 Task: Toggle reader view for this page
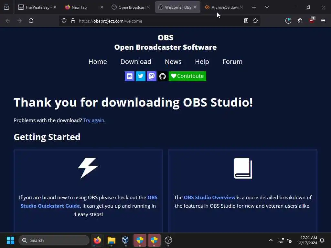pyautogui.click(x=246, y=21)
